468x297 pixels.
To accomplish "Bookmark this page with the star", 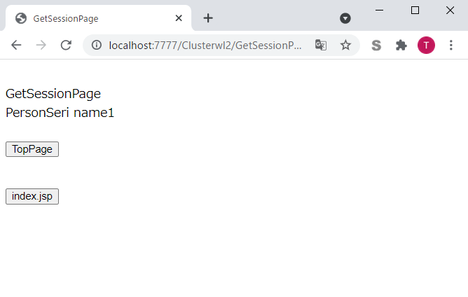I will click(345, 46).
